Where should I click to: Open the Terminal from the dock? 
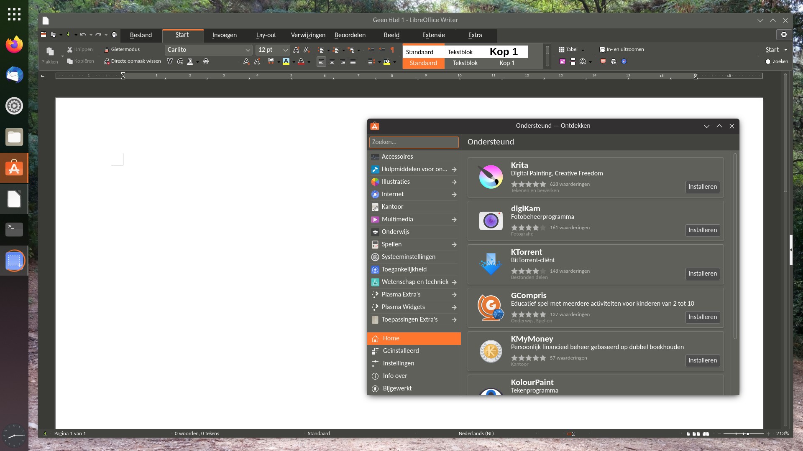14,229
